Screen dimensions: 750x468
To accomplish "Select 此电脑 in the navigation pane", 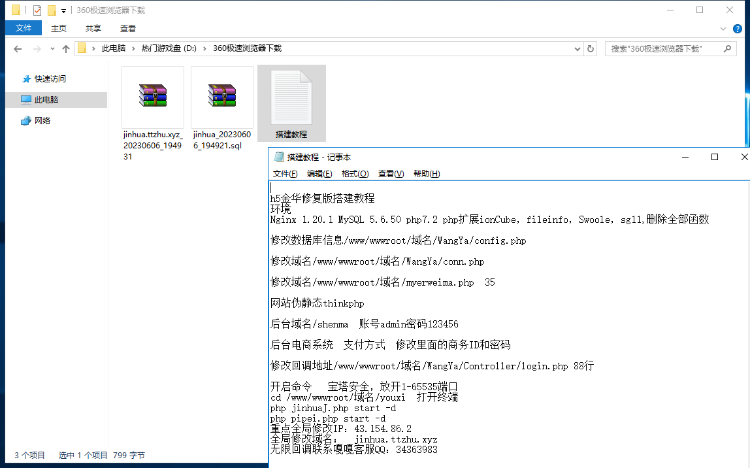I will tap(46, 100).
